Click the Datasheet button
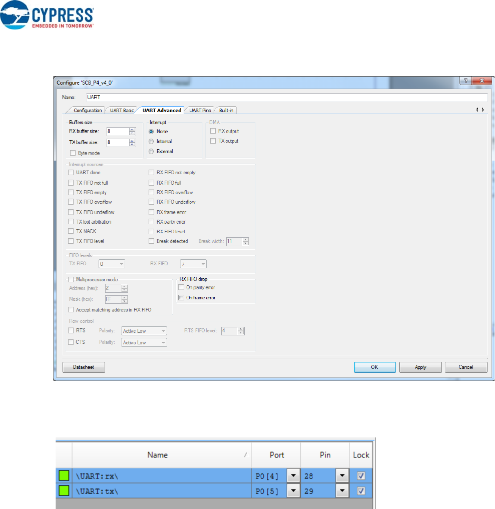The width and height of the screenshot is (495, 509). [x=84, y=367]
